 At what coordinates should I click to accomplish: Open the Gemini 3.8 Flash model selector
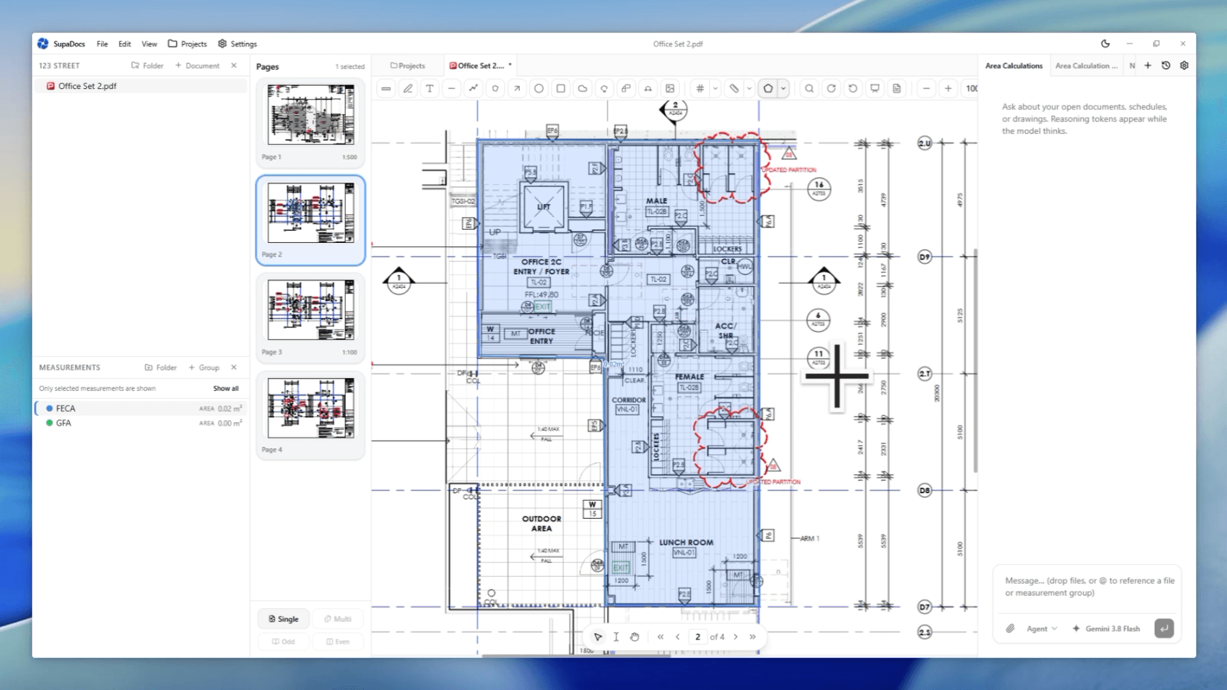tap(1106, 629)
